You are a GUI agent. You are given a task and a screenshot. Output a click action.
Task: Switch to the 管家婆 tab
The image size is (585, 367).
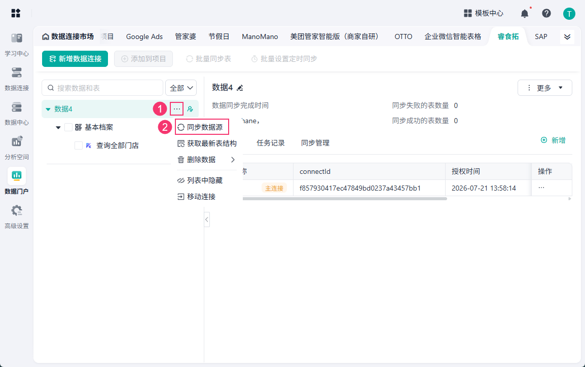point(186,36)
